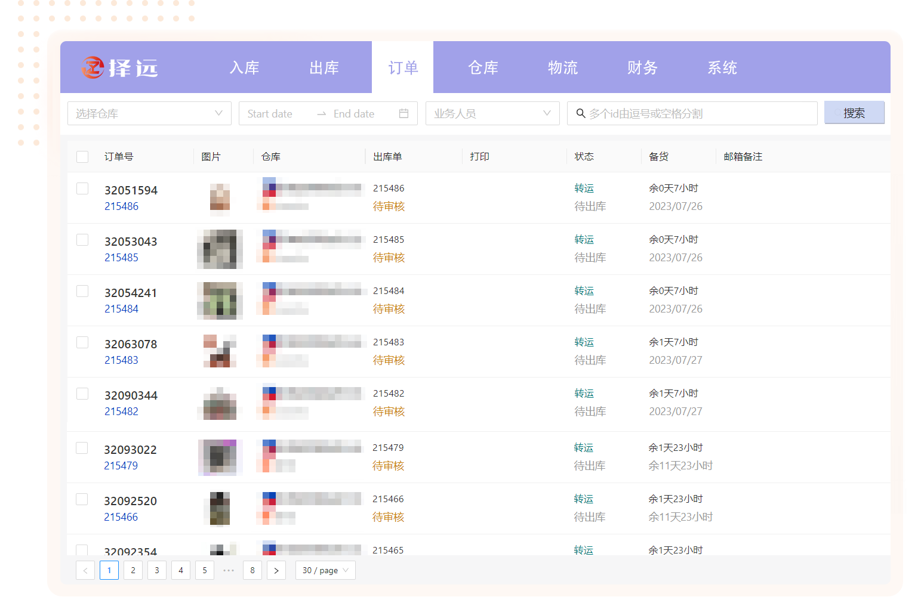
Task: Jump to page 8
Action: (252, 570)
